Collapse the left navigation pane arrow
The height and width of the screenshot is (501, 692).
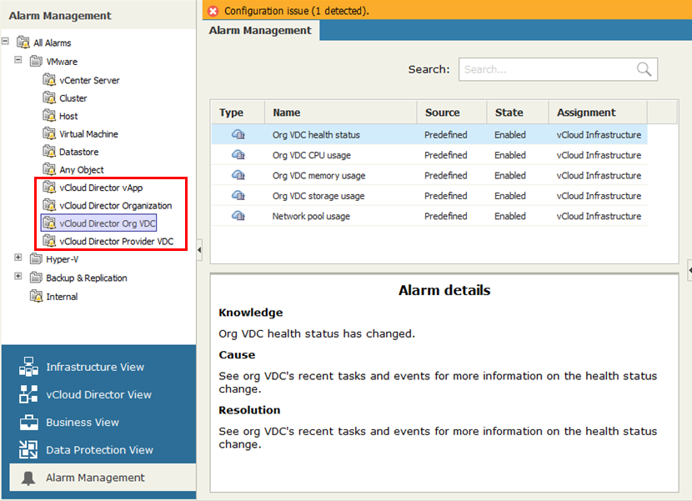tap(199, 250)
